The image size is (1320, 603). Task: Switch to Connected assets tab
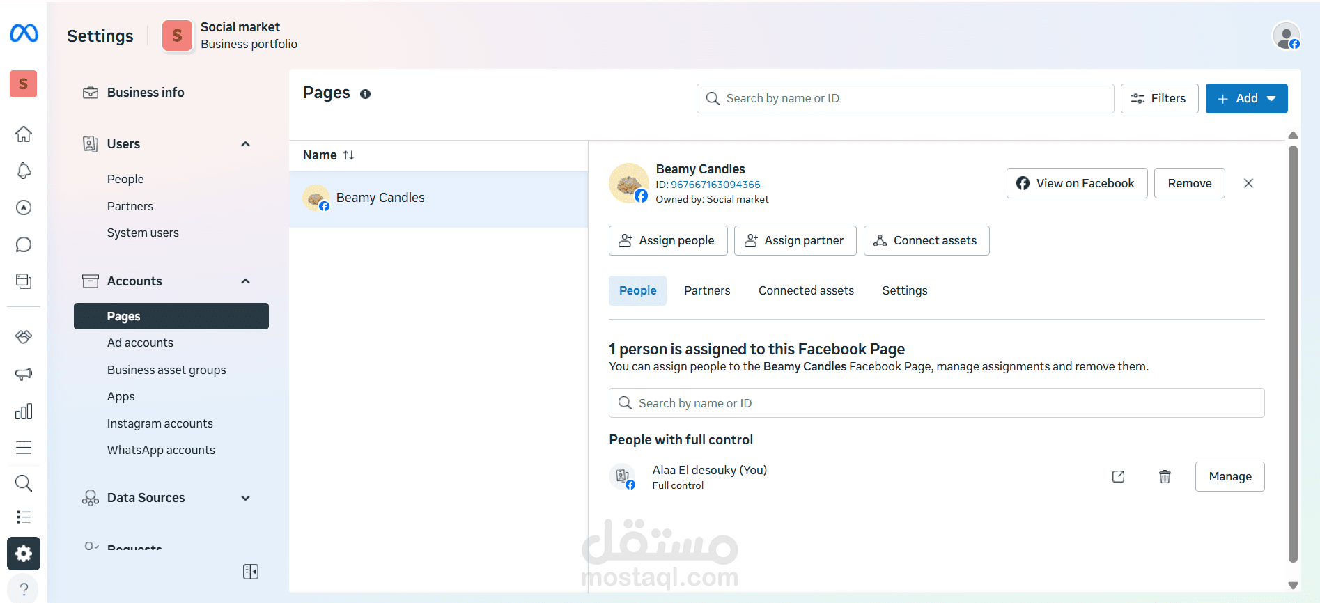point(806,290)
